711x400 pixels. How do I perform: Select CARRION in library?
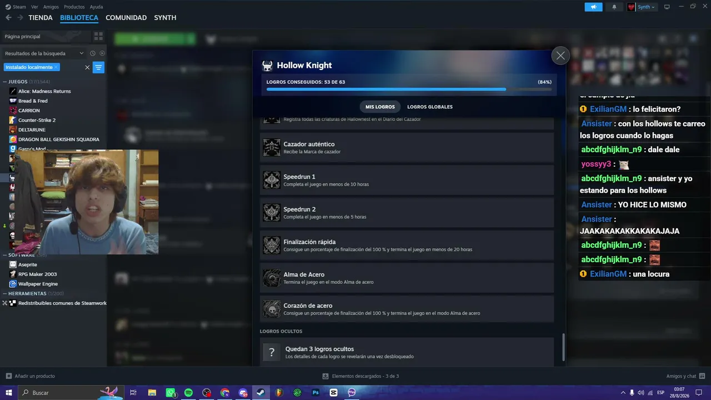pyautogui.click(x=29, y=111)
